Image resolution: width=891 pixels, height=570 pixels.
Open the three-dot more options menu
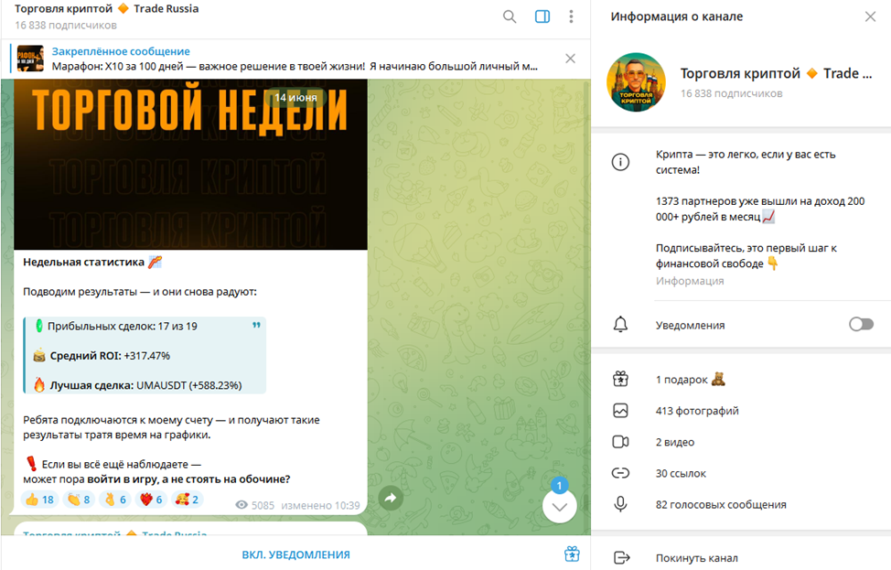pos(571,16)
